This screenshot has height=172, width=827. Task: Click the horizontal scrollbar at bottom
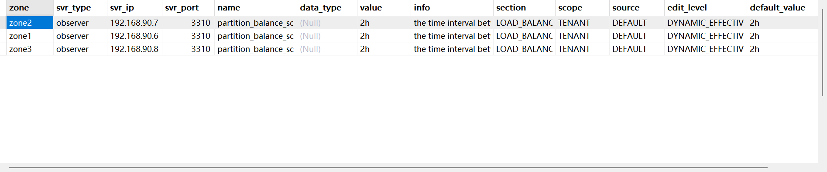coord(388,167)
